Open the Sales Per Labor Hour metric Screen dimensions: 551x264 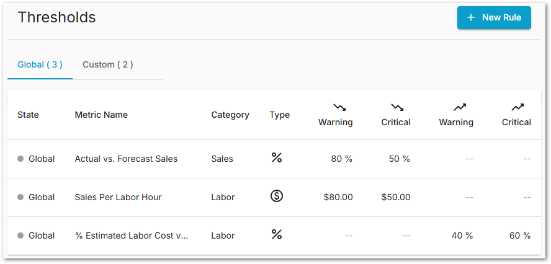tap(118, 197)
